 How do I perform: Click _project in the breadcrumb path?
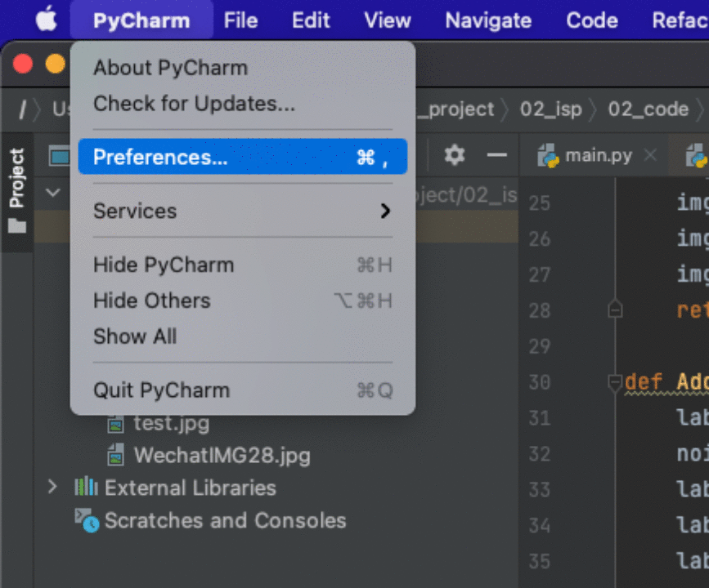pos(455,109)
